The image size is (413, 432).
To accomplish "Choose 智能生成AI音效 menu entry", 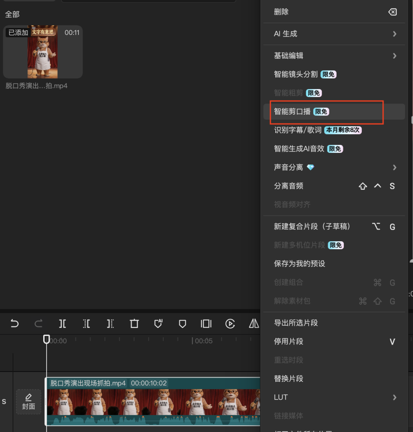I will click(334, 149).
